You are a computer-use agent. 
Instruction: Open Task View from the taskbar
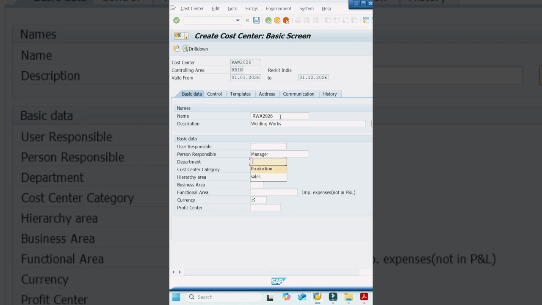click(270, 297)
